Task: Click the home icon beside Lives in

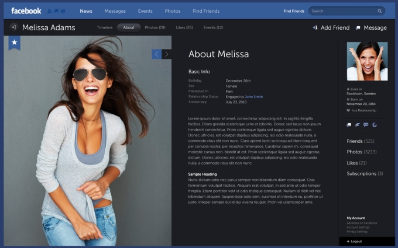Action: pyautogui.click(x=348, y=89)
